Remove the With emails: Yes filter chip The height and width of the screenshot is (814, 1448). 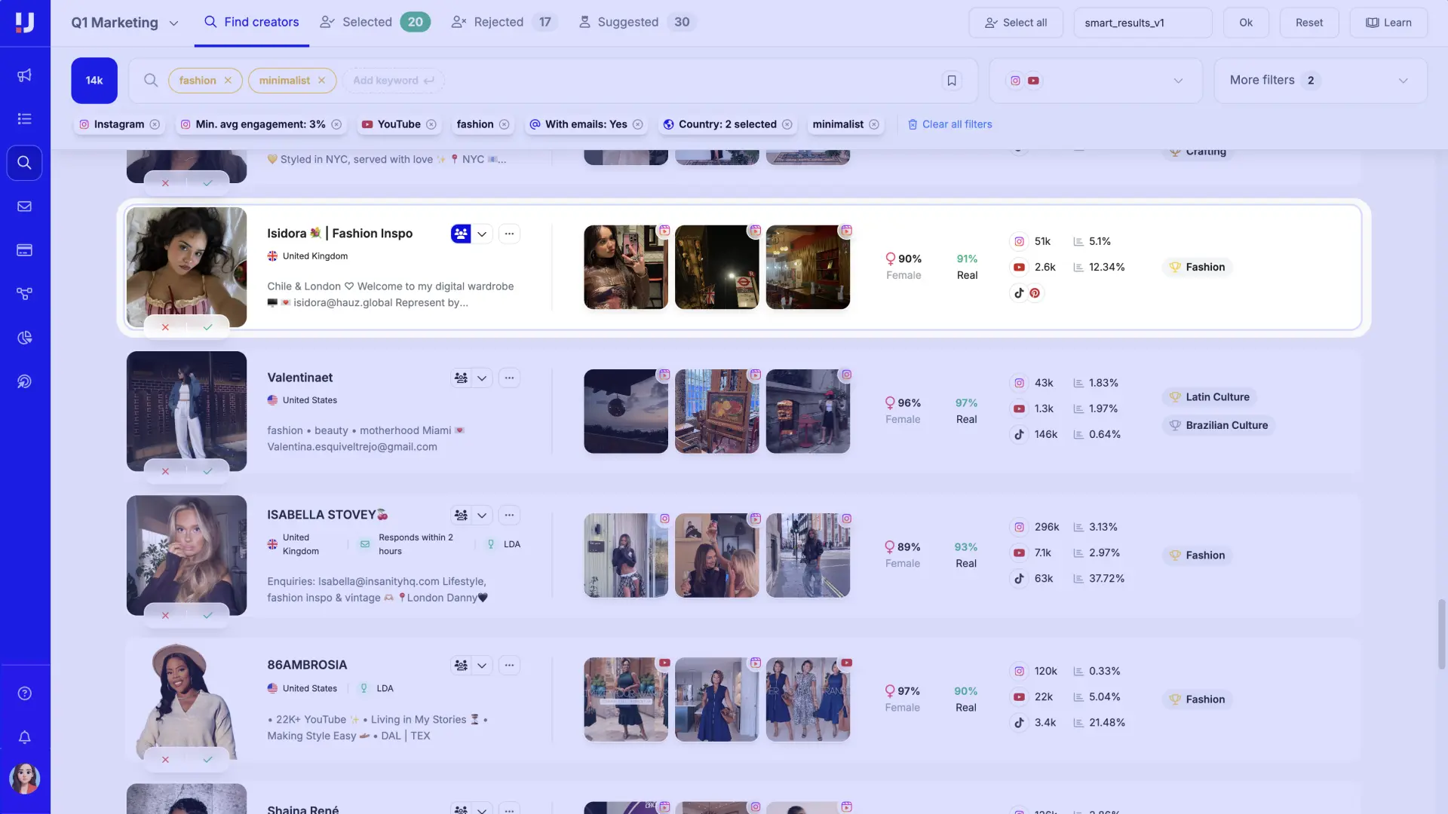point(638,124)
